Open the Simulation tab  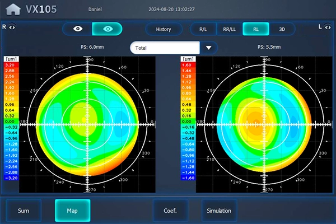pyautogui.click(x=219, y=211)
